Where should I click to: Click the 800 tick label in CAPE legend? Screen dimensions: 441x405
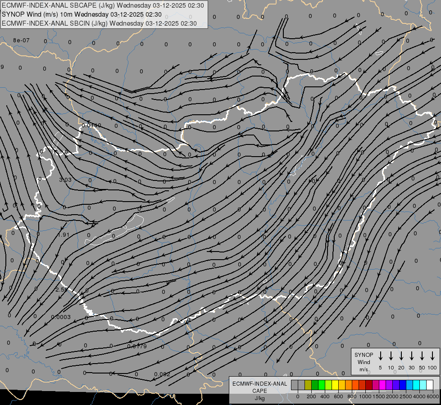point(352,396)
